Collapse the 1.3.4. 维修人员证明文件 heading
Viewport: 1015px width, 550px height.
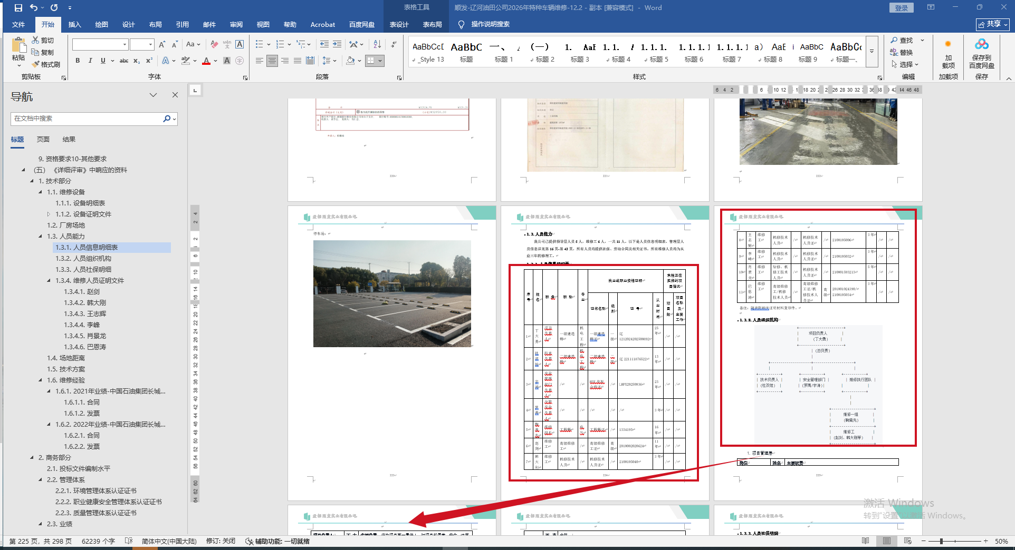click(x=49, y=281)
